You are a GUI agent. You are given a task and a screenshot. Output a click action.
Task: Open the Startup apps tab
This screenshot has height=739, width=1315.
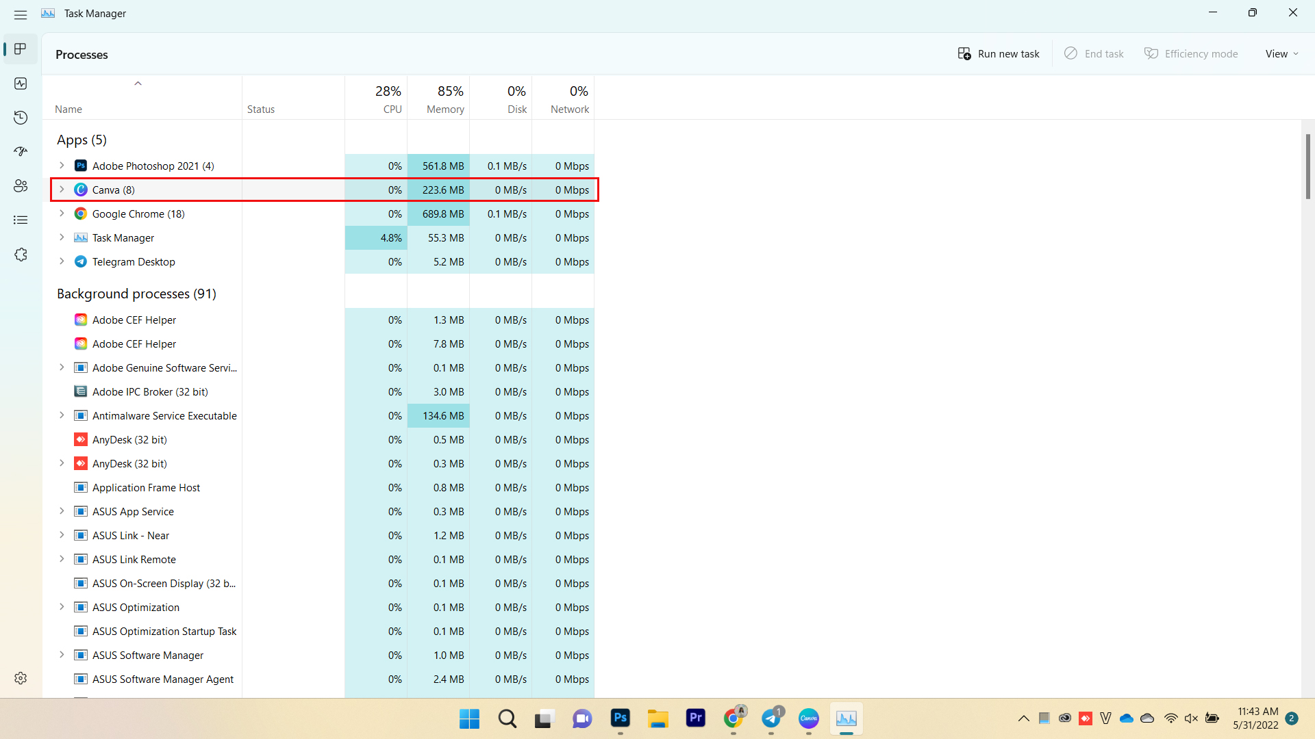[21, 152]
